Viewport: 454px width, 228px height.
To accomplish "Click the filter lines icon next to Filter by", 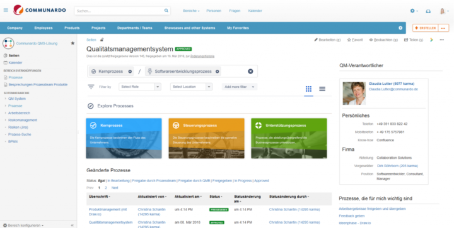I will coord(91,87).
